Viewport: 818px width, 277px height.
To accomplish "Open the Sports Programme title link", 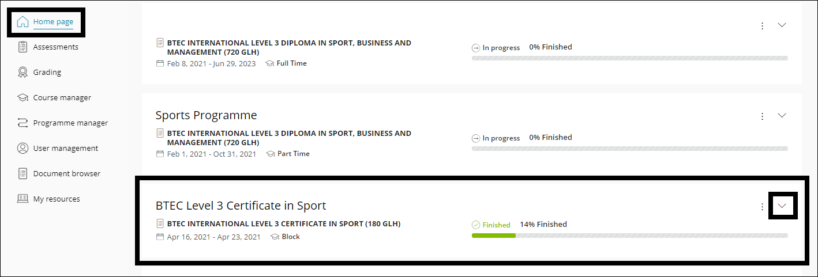I will point(206,115).
